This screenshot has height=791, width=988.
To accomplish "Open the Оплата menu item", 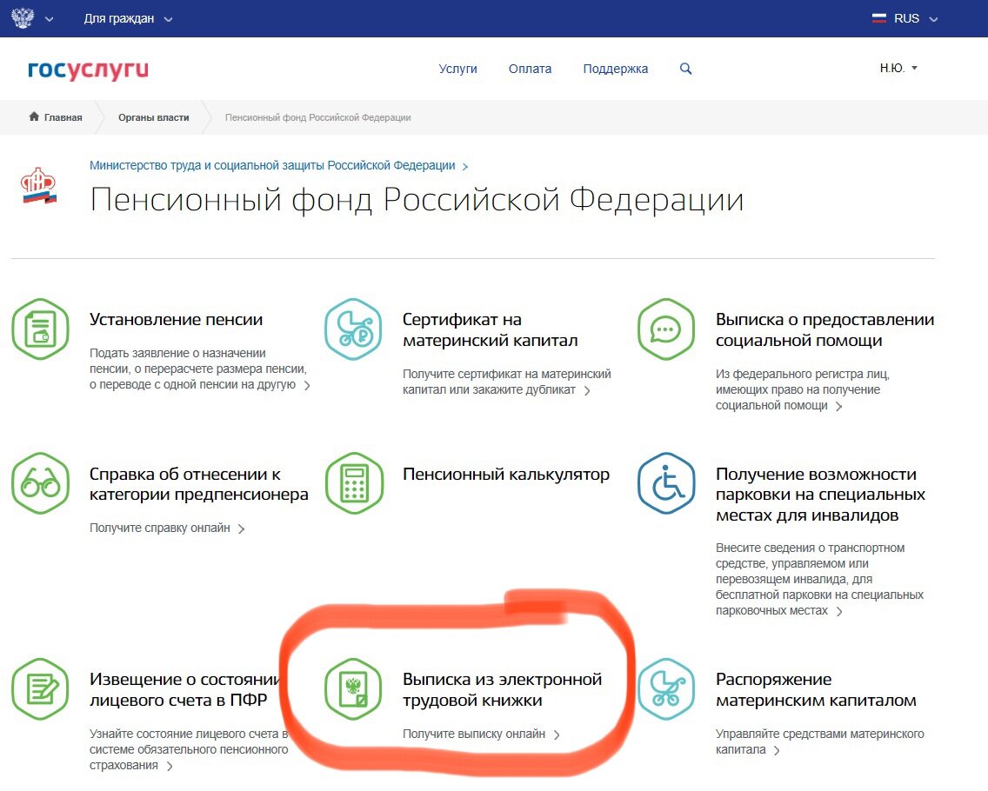I will [530, 69].
